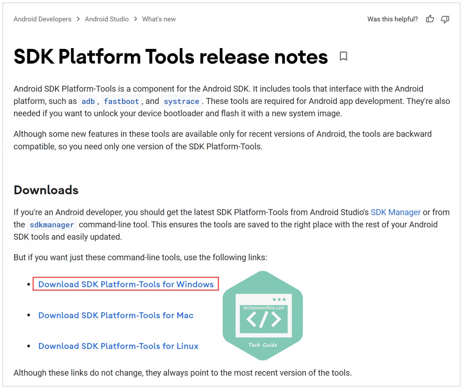Screen dimensions: 463x389
Task: Click the Tech Guide hexagon logo
Action: point(263,316)
